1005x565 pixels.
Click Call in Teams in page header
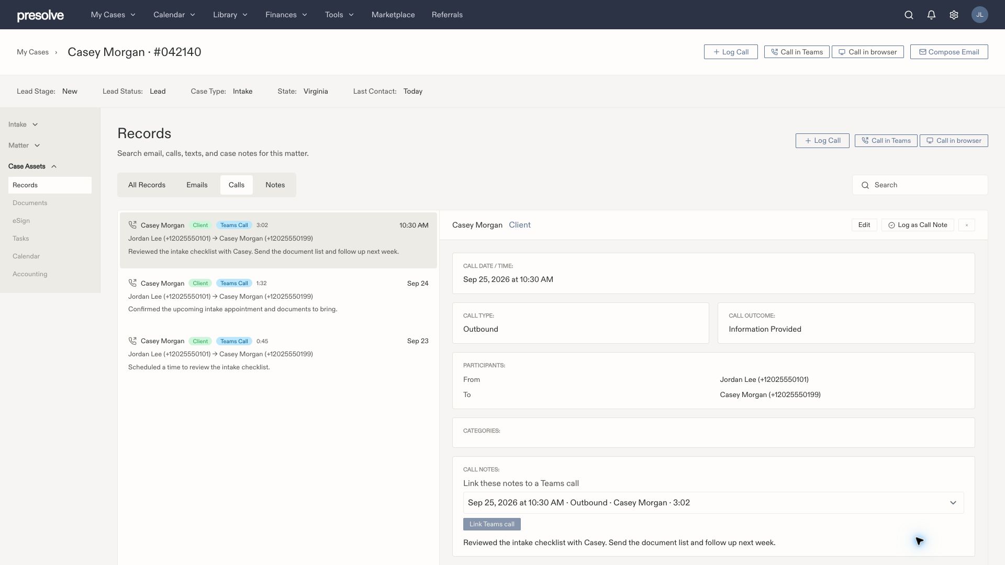click(797, 52)
